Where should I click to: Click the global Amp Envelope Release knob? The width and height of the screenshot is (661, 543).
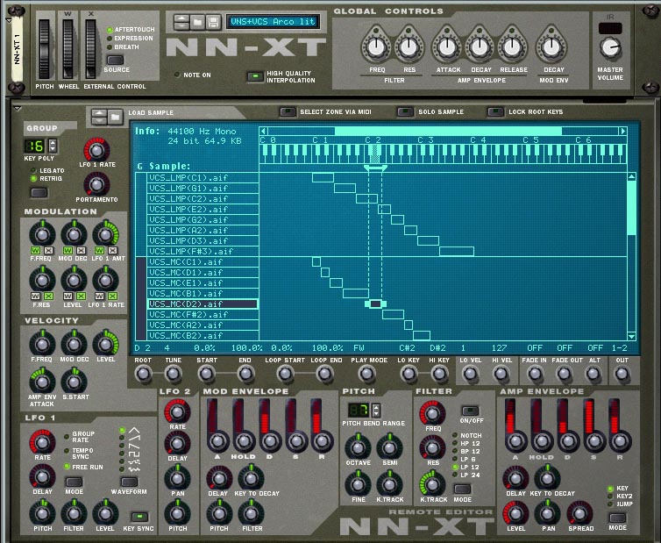point(512,46)
